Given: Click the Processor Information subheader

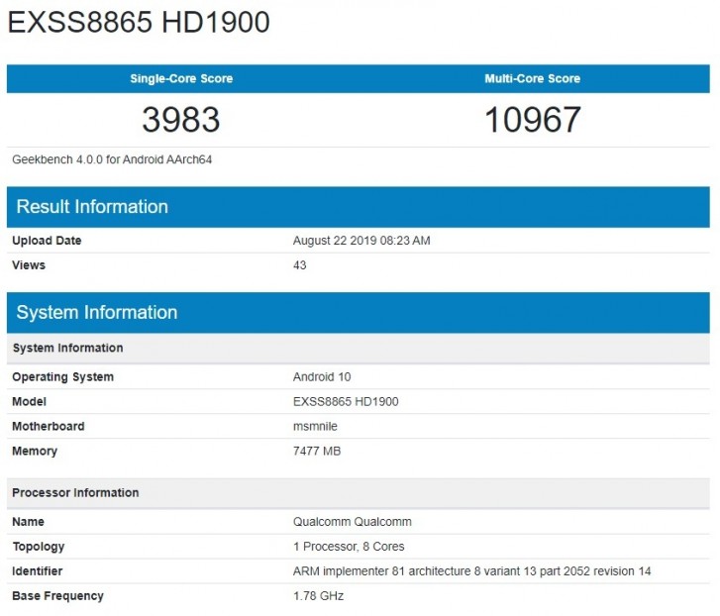Looking at the screenshot, I should [75, 493].
